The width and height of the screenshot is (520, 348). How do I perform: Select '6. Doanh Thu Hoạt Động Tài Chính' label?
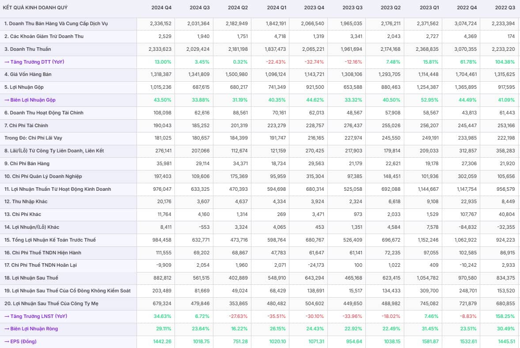44,113
